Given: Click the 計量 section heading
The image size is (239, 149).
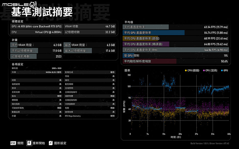Looking at the screenshot, I should [x=15, y=40].
